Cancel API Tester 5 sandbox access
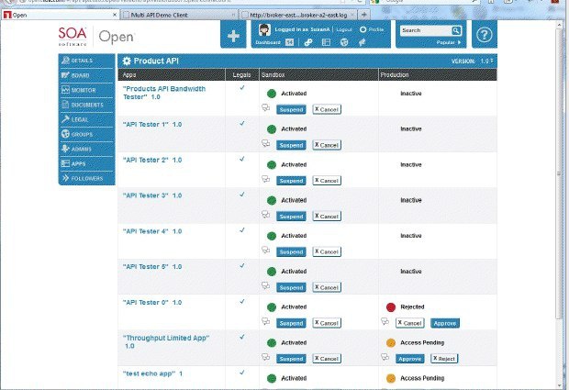 coord(327,287)
